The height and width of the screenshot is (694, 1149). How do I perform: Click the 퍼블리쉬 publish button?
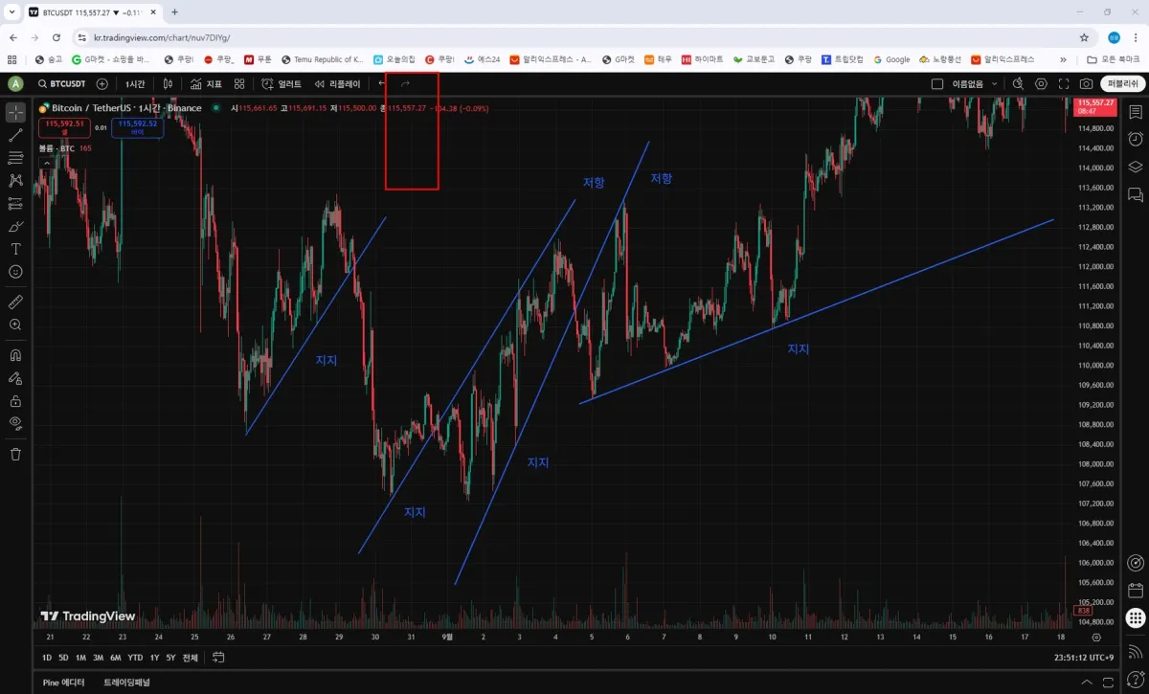pos(1122,84)
